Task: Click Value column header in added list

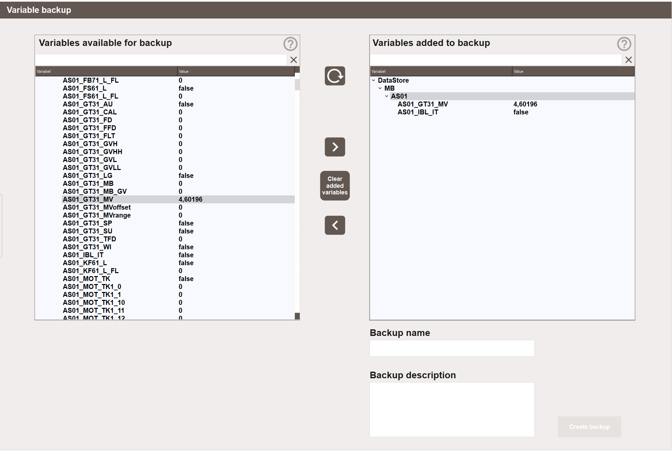Action: (573, 71)
